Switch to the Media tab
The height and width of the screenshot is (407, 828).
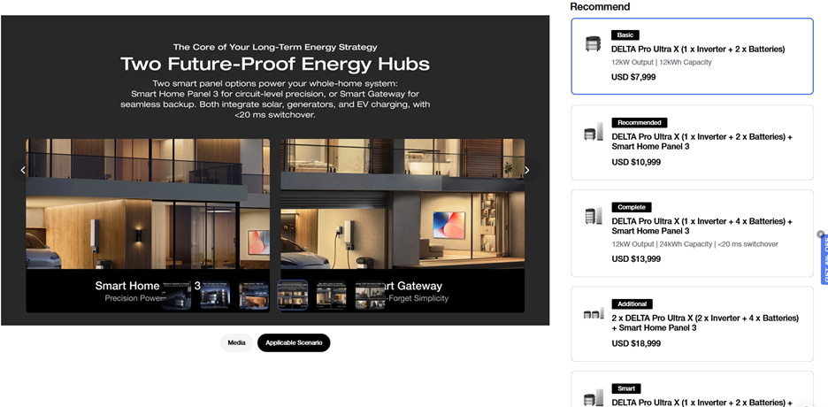[236, 342]
